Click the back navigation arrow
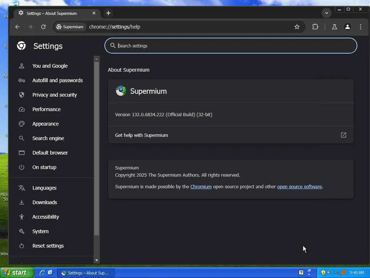 click(17, 27)
